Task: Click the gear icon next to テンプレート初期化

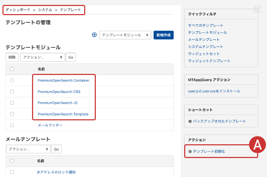Action: [190, 151]
